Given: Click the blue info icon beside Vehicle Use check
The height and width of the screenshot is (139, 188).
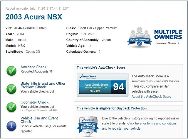Looking at the screenshot, I should [x=11, y=126].
